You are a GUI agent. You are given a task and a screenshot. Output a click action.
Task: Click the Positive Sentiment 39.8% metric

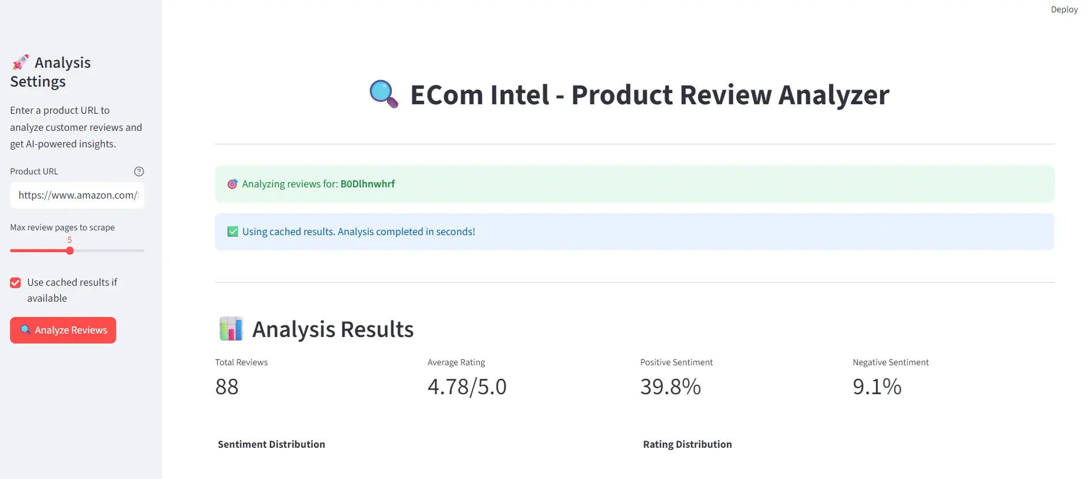pos(670,387)
